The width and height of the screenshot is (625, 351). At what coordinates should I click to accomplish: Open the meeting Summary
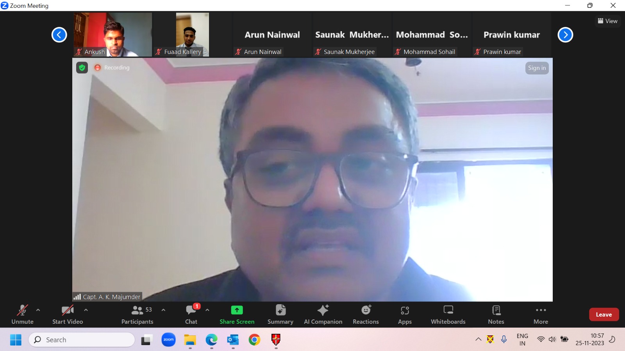[x=280, y=314]
